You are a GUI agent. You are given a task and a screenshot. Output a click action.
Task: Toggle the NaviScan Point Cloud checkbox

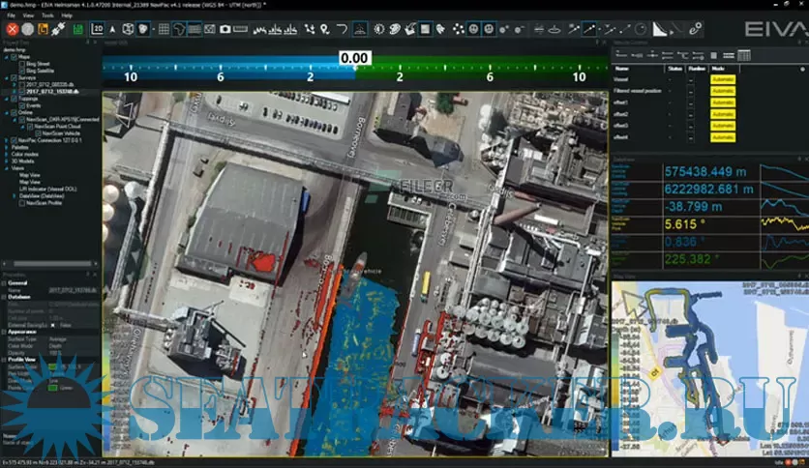(30, 126)
